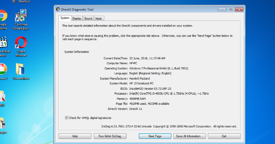Click the DirectX Diagnostic Tool title icon
This screenshot has width=275, height=144.
[58, 9]
